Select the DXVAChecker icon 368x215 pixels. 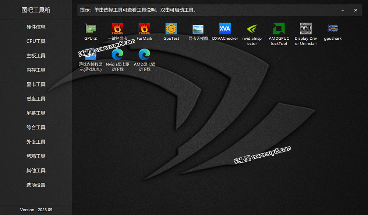click(225, 29)
